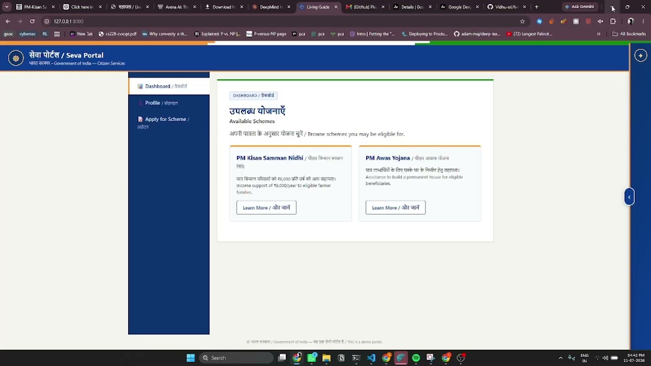
Task: Switch to the PM-Kisan browser tab
Action: pyautogui.click(x=35, y=7)
